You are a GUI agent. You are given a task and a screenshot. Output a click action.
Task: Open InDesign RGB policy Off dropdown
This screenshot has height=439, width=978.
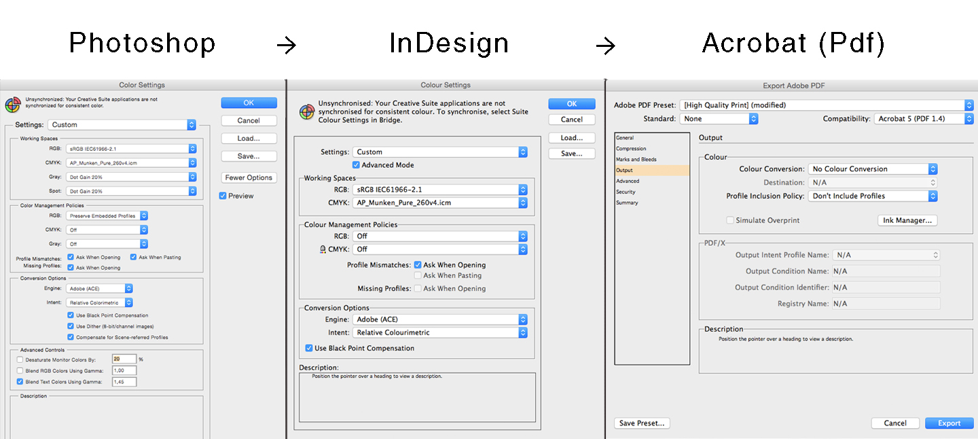[x=440, y=236]
